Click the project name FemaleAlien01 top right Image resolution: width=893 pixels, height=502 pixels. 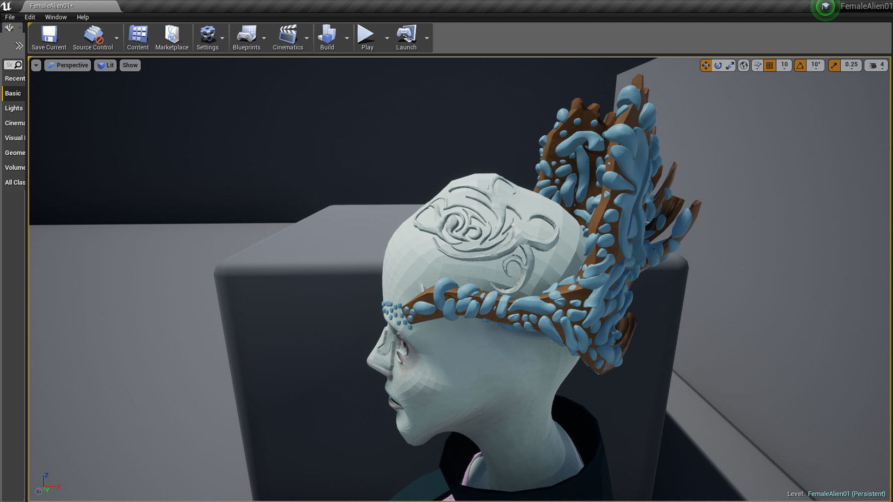pos(866,6)
